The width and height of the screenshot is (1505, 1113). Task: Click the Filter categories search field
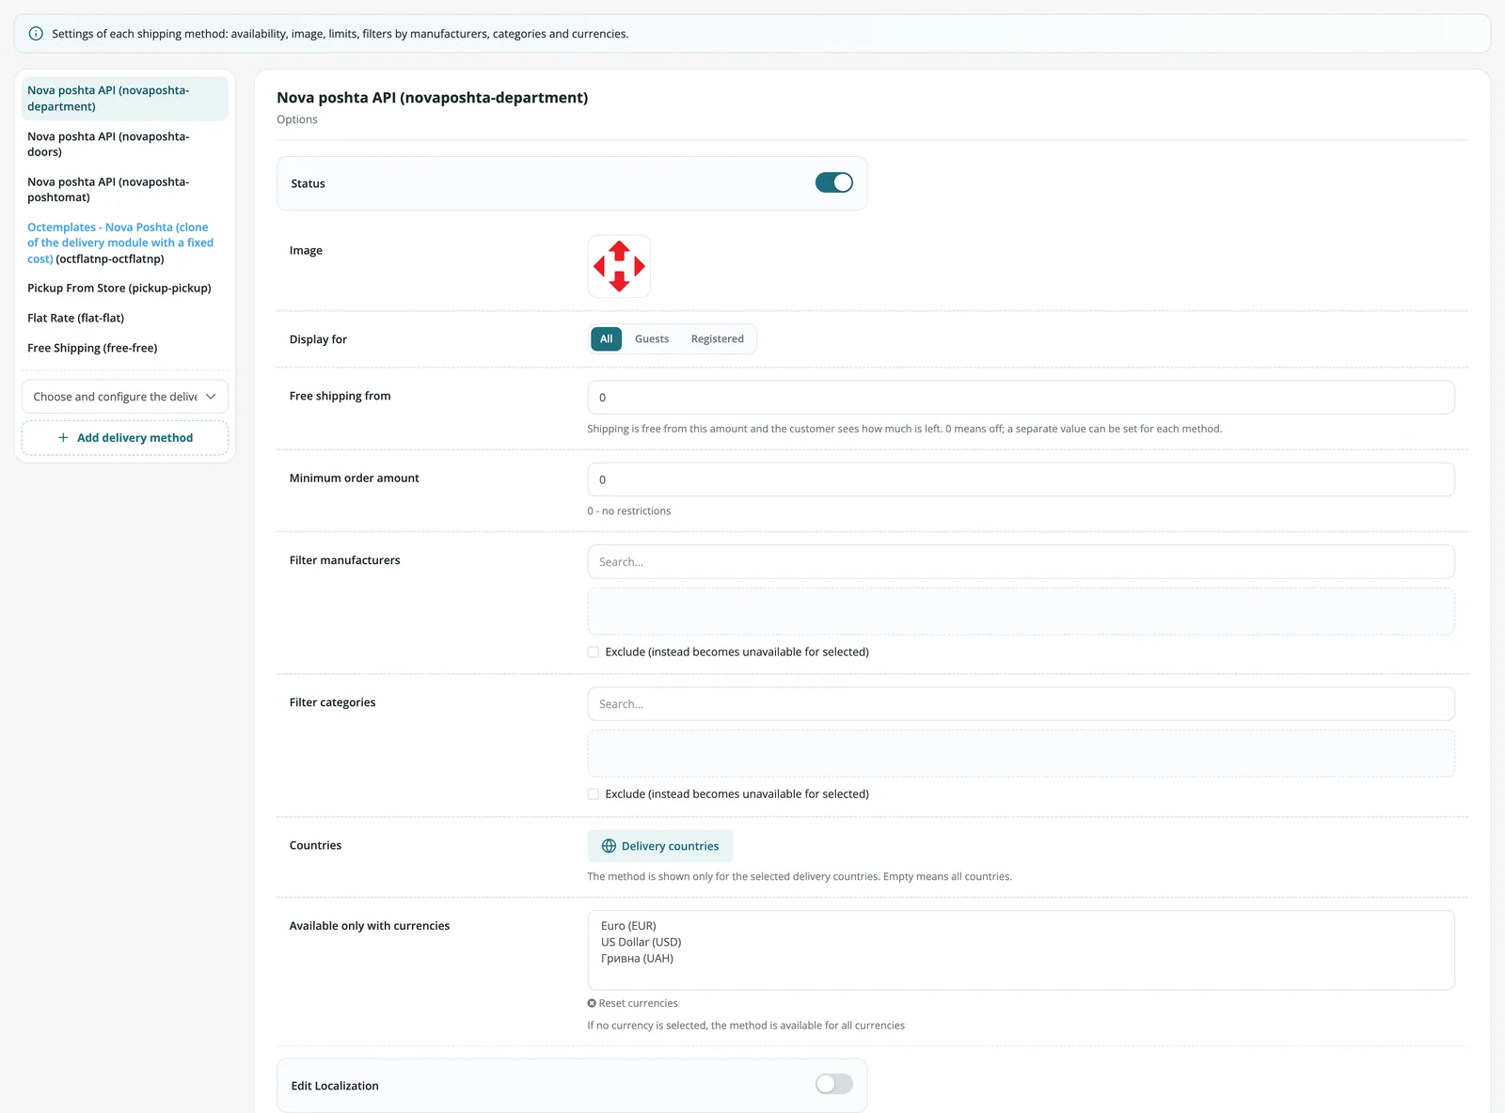pyautogui.click(x=1022, y=704)
